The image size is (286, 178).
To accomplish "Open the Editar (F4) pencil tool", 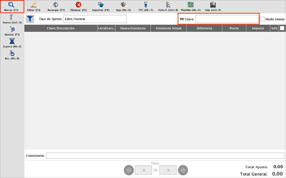I will (34, 5).
